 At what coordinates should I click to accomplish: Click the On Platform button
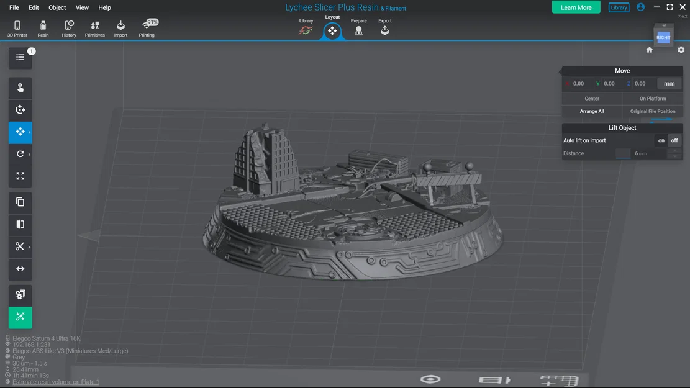(x=653, y=99)
